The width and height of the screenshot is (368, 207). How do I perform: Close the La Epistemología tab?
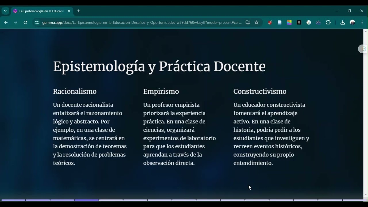click(69, 11)
